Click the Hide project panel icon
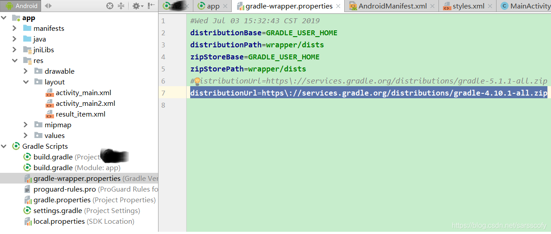The image size is (551, 234). pyautogui.click(x=151, y=6)
